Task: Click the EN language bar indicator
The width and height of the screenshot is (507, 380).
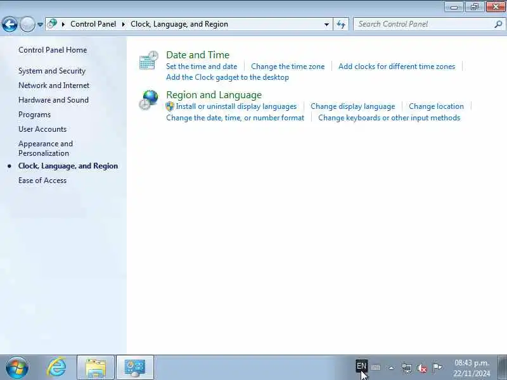Action: coord(361,367)
